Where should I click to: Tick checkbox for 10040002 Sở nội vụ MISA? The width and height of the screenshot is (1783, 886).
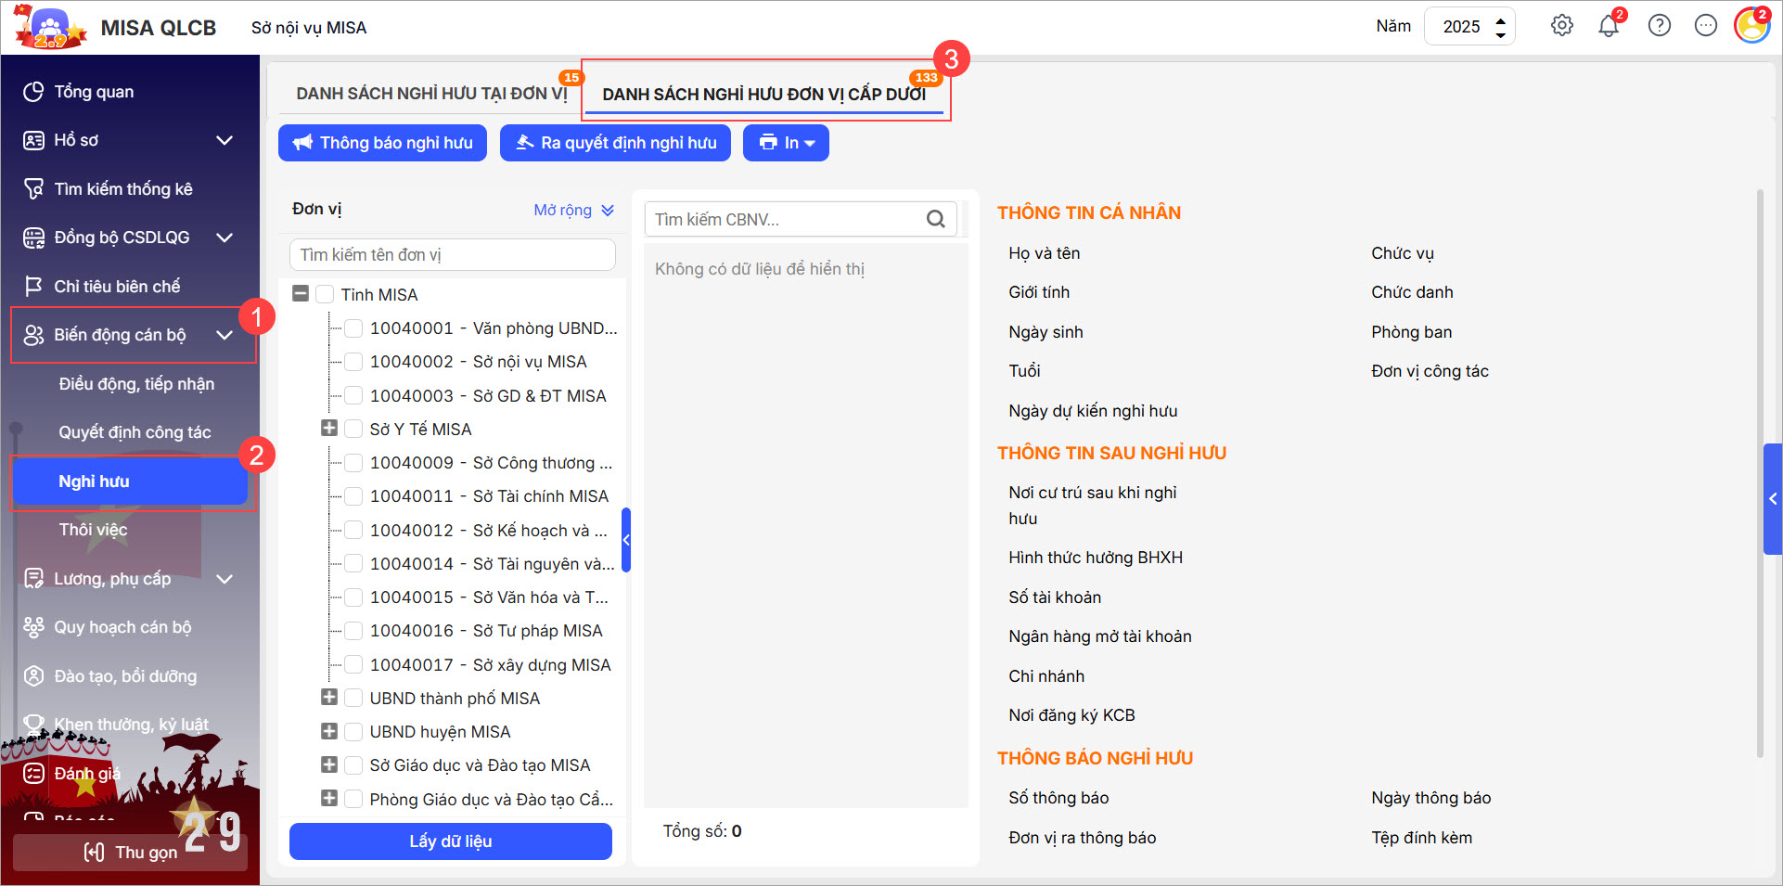[353, 362]
